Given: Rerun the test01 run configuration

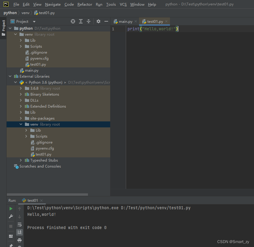Looking at the screenshot, I should 11,209.
